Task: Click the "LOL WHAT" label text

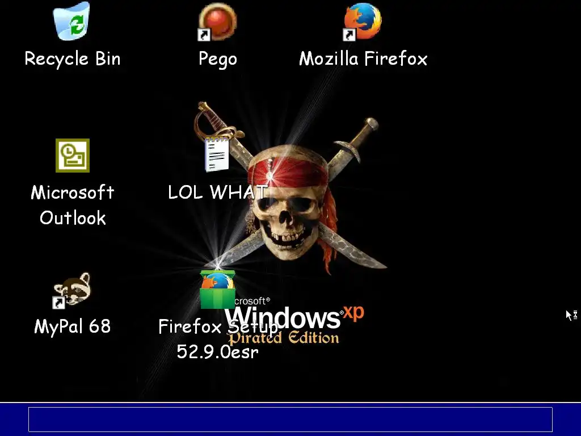Action: pos(217,192)
